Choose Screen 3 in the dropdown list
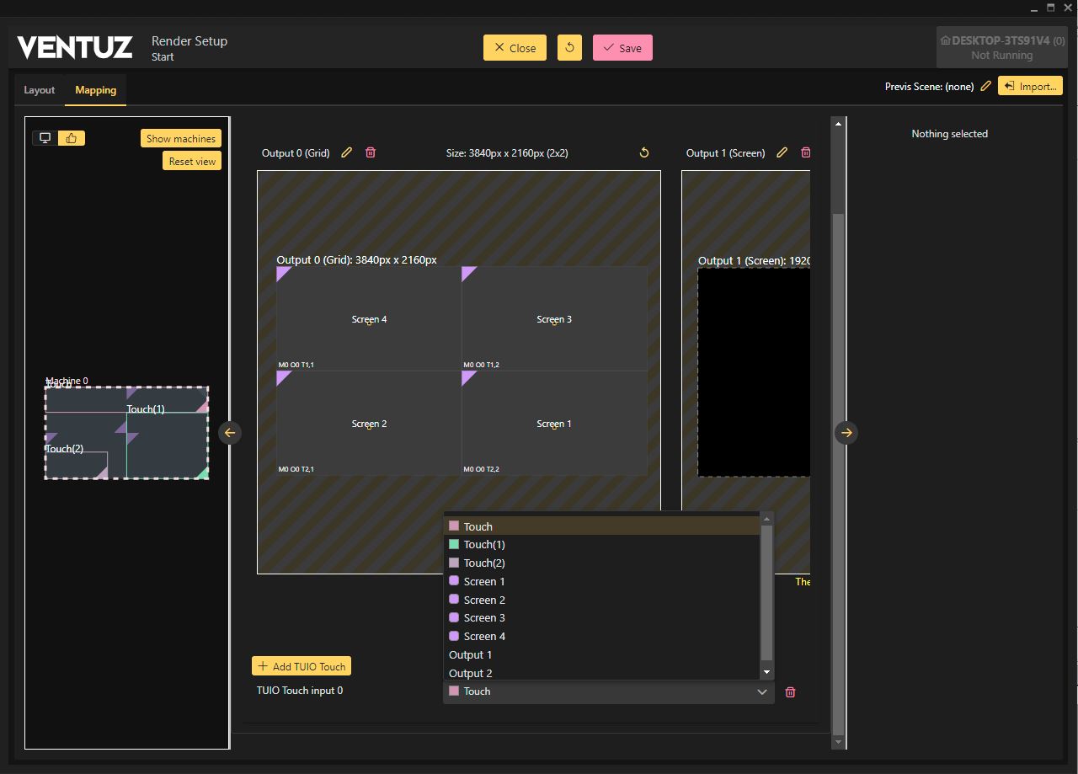The width and height of the screenshot is (1078, 774). click(x=484, y=618)
